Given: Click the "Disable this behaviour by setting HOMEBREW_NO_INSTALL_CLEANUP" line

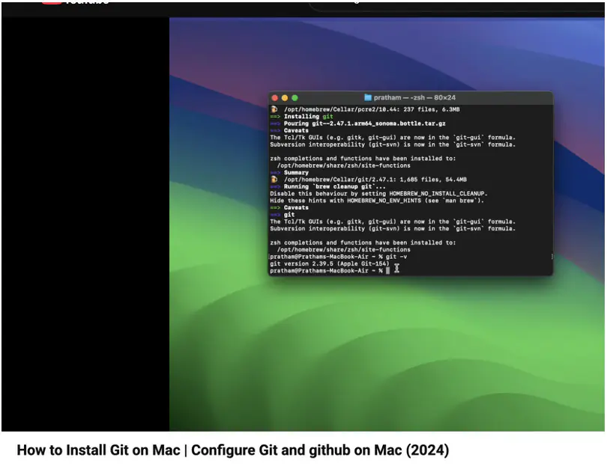Looking at the screenshot, I should tap(378, 193).
